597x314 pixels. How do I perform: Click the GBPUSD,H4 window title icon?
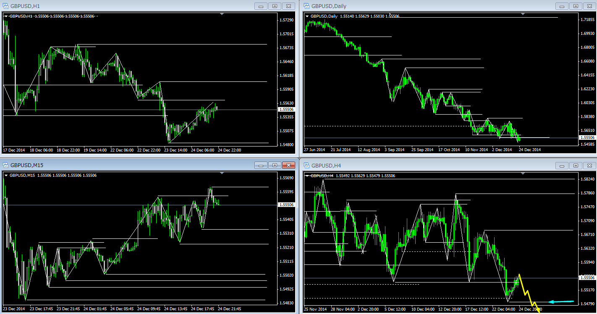tap(306, 165)
